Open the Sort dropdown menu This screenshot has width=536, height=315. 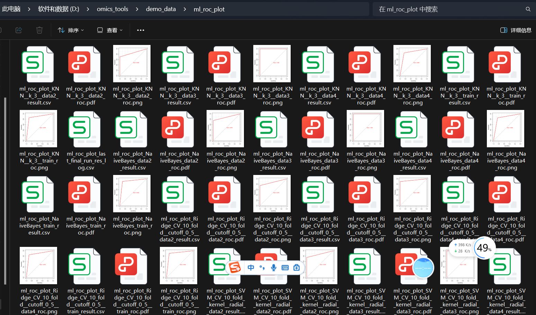coord(71,30)
